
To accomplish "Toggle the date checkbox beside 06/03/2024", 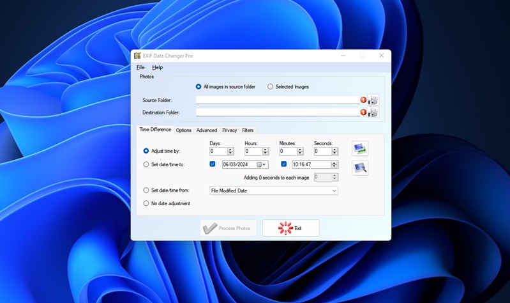I will click(x=213, y=164).
